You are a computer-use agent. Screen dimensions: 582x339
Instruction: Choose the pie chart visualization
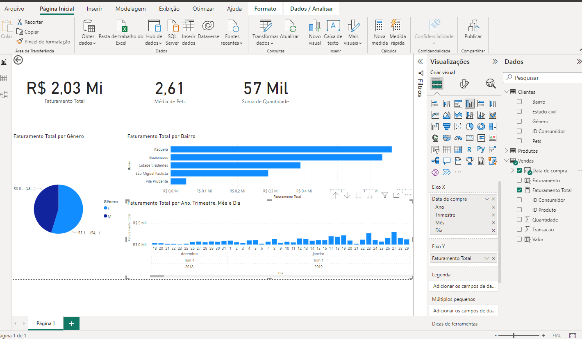tap(470, 127)
